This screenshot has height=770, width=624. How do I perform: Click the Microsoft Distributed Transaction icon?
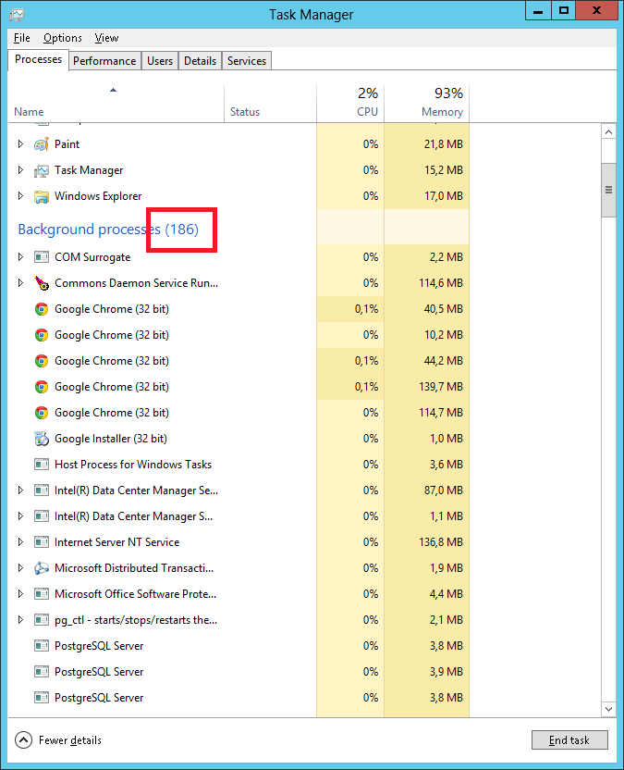point(41,568)
